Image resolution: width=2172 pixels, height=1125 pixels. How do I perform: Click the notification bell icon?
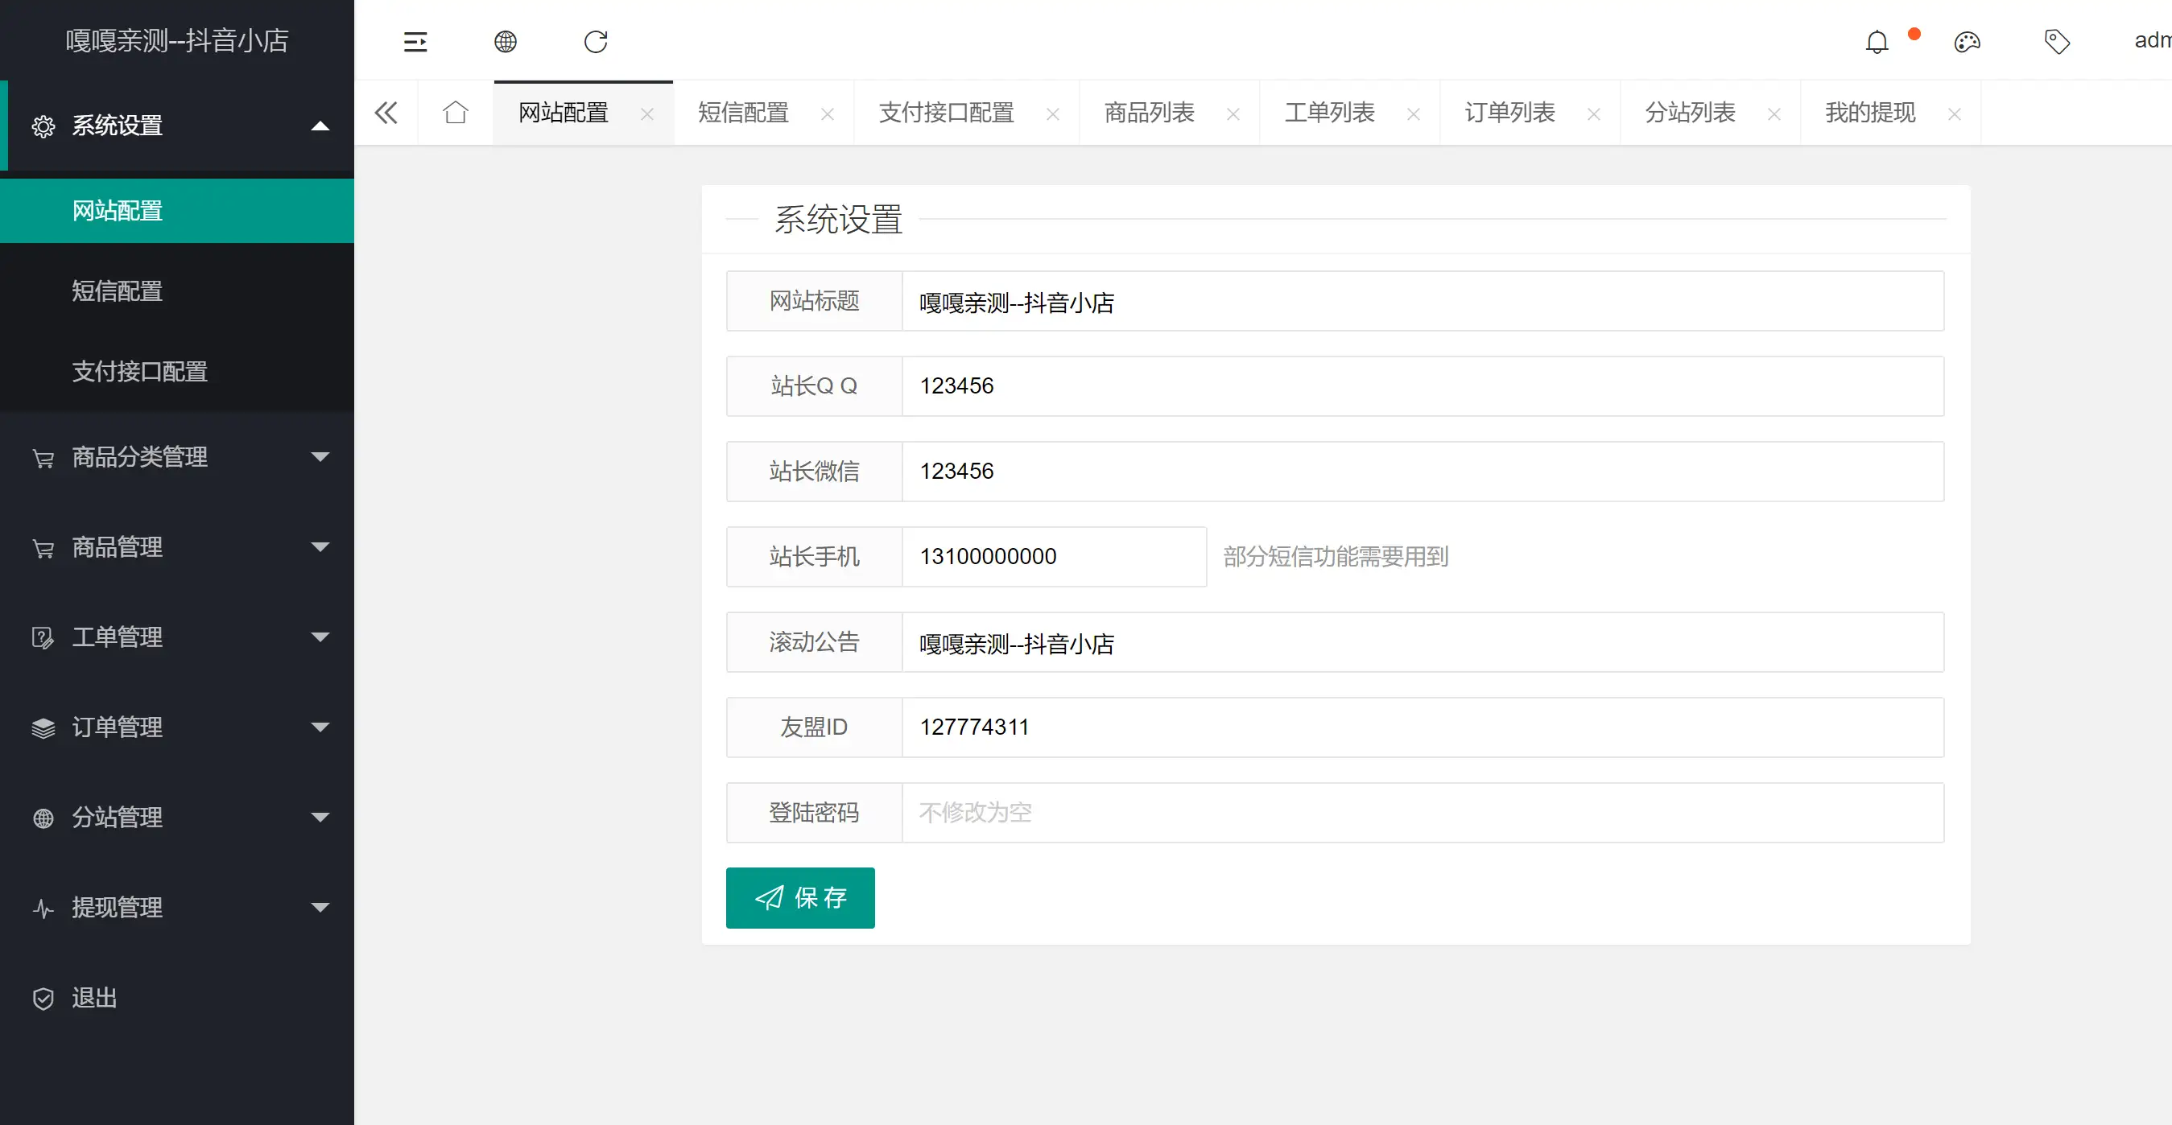[1877, 41]
